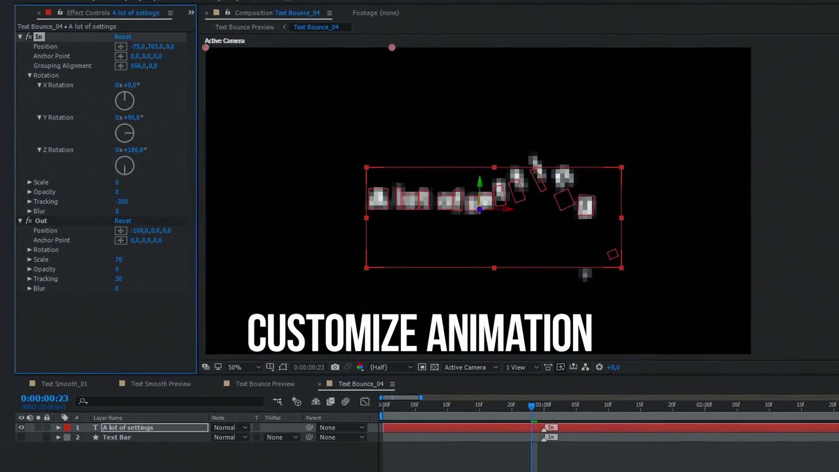The image size is (839, 472).
Task: Click Reset button for Out animation preset
Action: (123, 221)
